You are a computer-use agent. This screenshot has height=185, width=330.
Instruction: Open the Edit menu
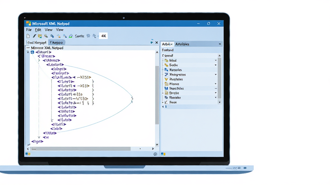pos(38,30)
